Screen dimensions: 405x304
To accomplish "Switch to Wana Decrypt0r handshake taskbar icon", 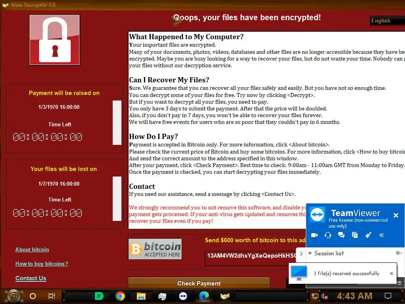I will (x=225, y=296).
